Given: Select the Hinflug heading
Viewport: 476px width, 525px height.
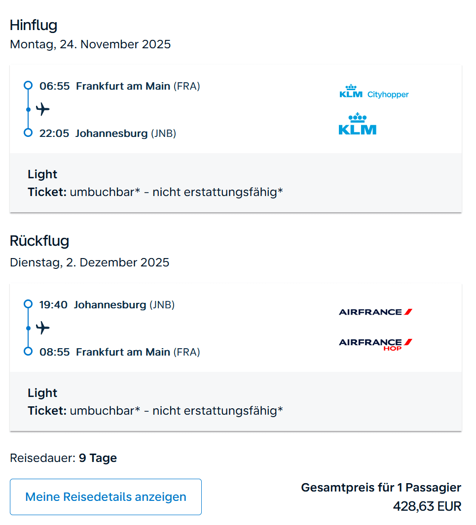Looking at the screenshot, I should click(34, 25).
